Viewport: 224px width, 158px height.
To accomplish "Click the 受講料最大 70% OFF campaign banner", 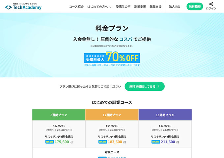I will click(x=112, y=58).
